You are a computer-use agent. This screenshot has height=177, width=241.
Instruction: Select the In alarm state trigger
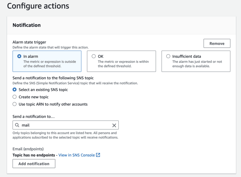[x=20, y=56]
